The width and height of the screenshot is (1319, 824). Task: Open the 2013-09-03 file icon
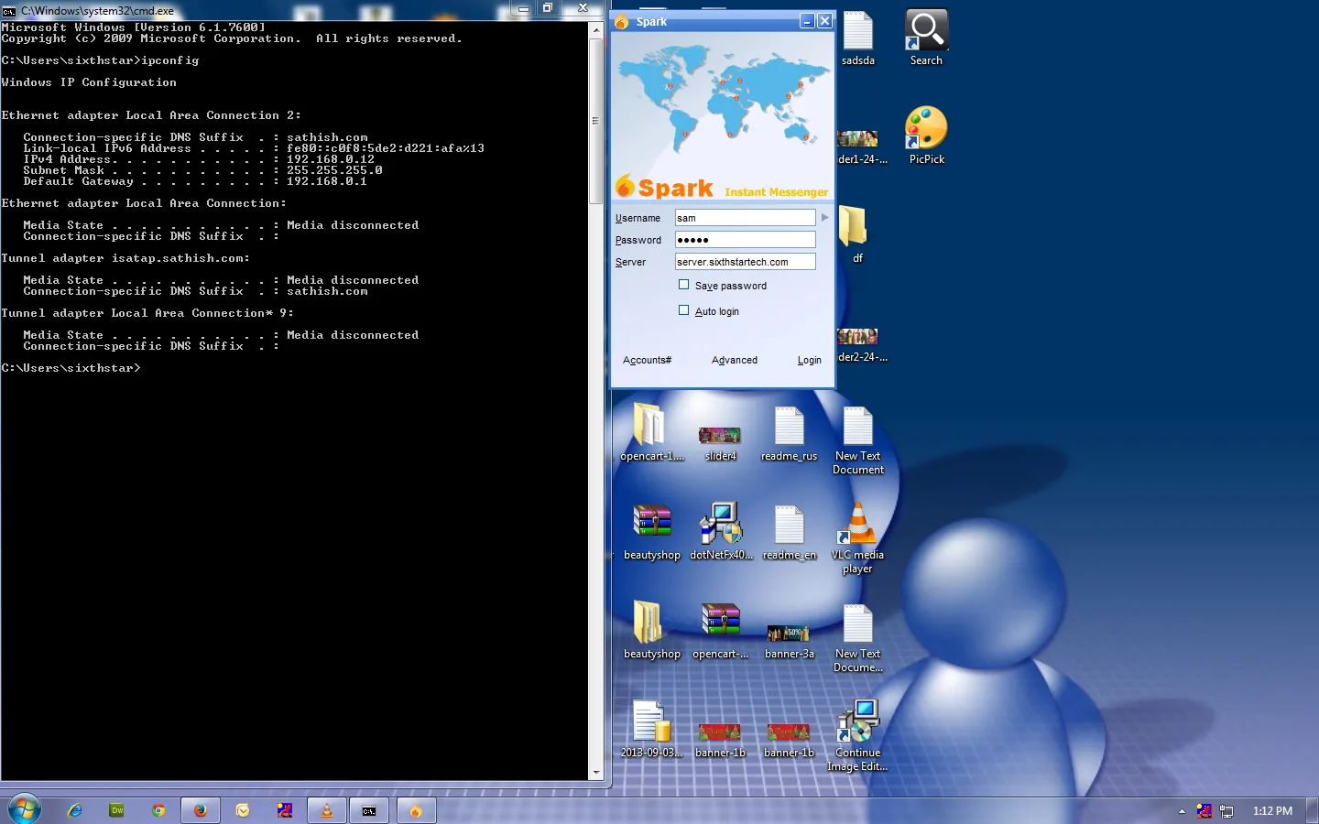click(x=651, y=721)
